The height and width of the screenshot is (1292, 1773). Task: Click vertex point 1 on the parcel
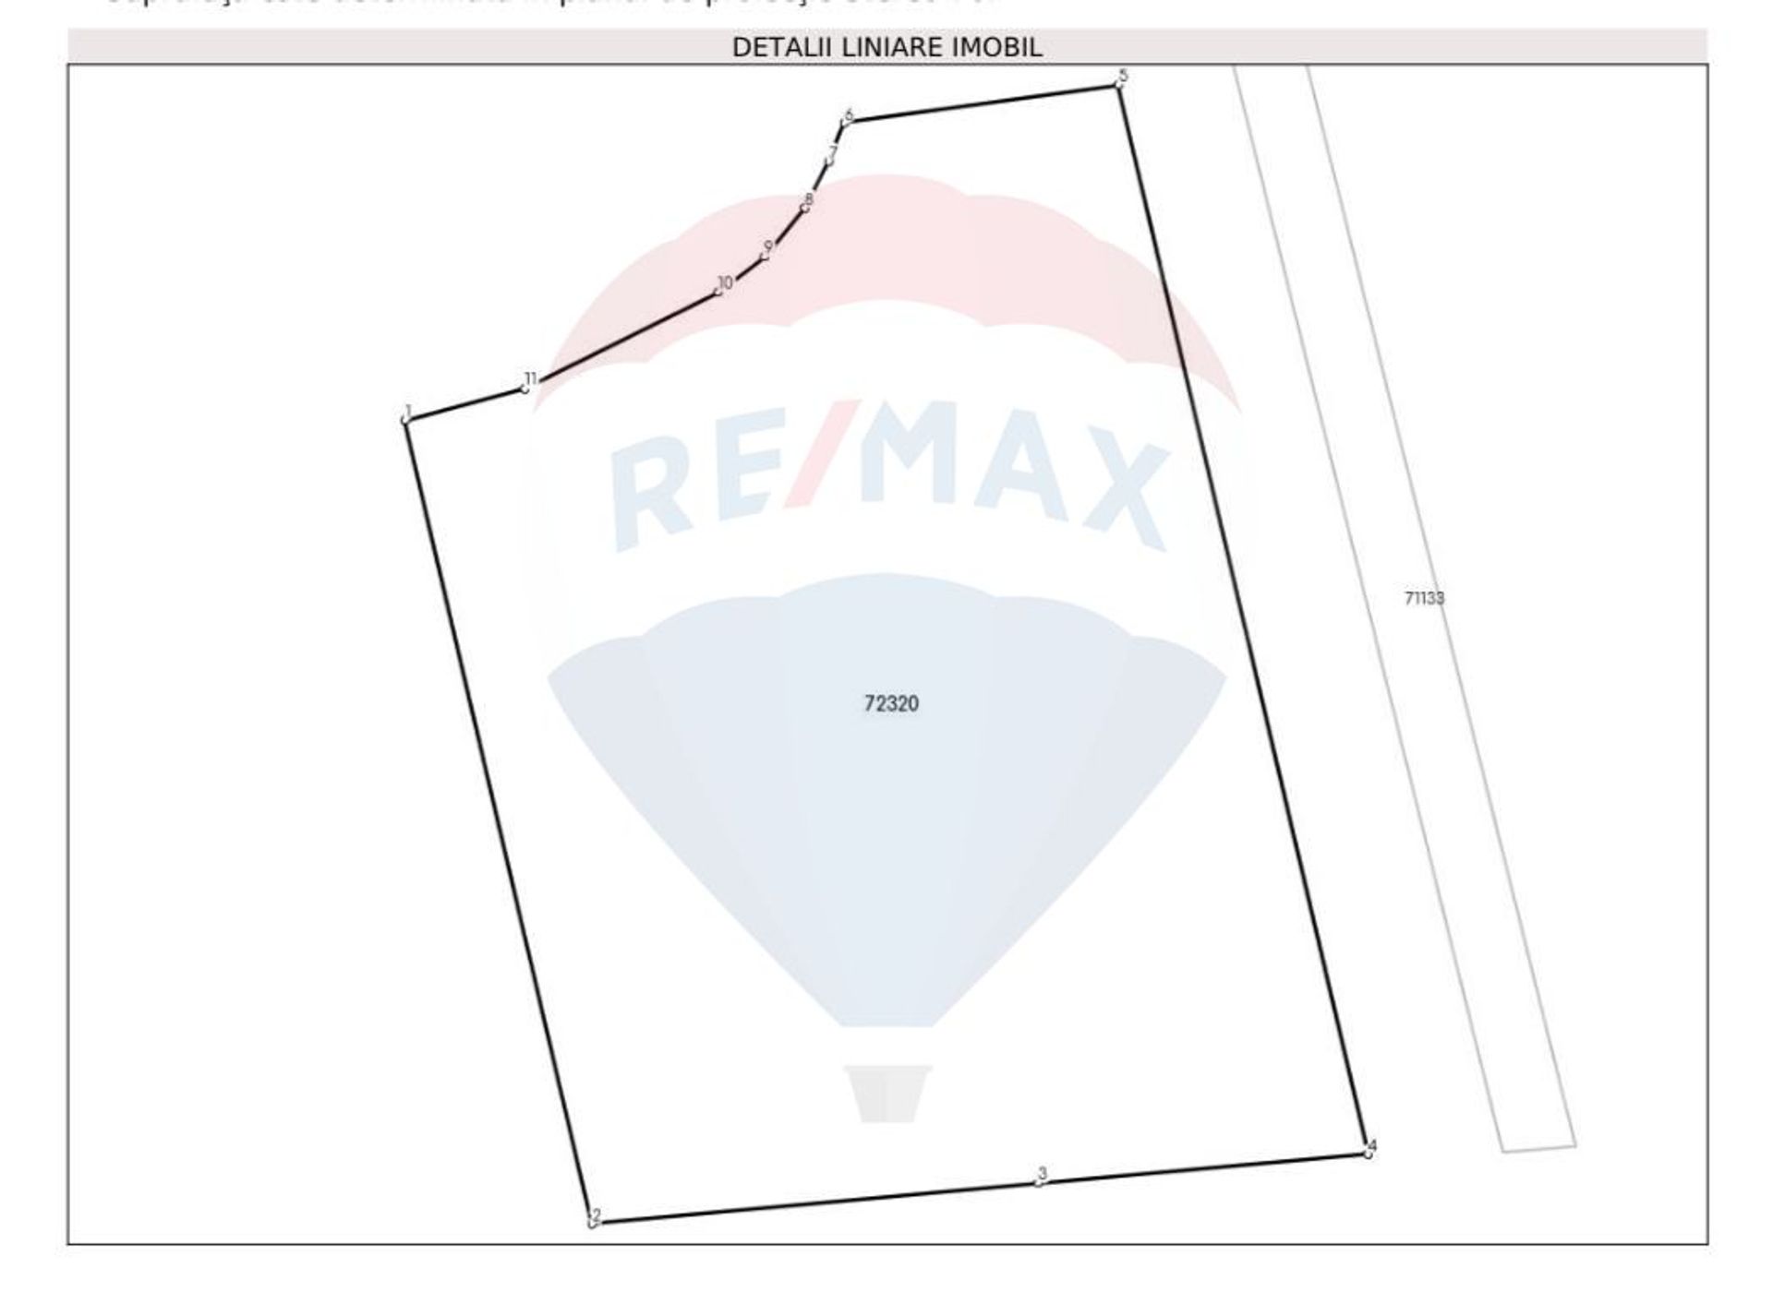405,419
